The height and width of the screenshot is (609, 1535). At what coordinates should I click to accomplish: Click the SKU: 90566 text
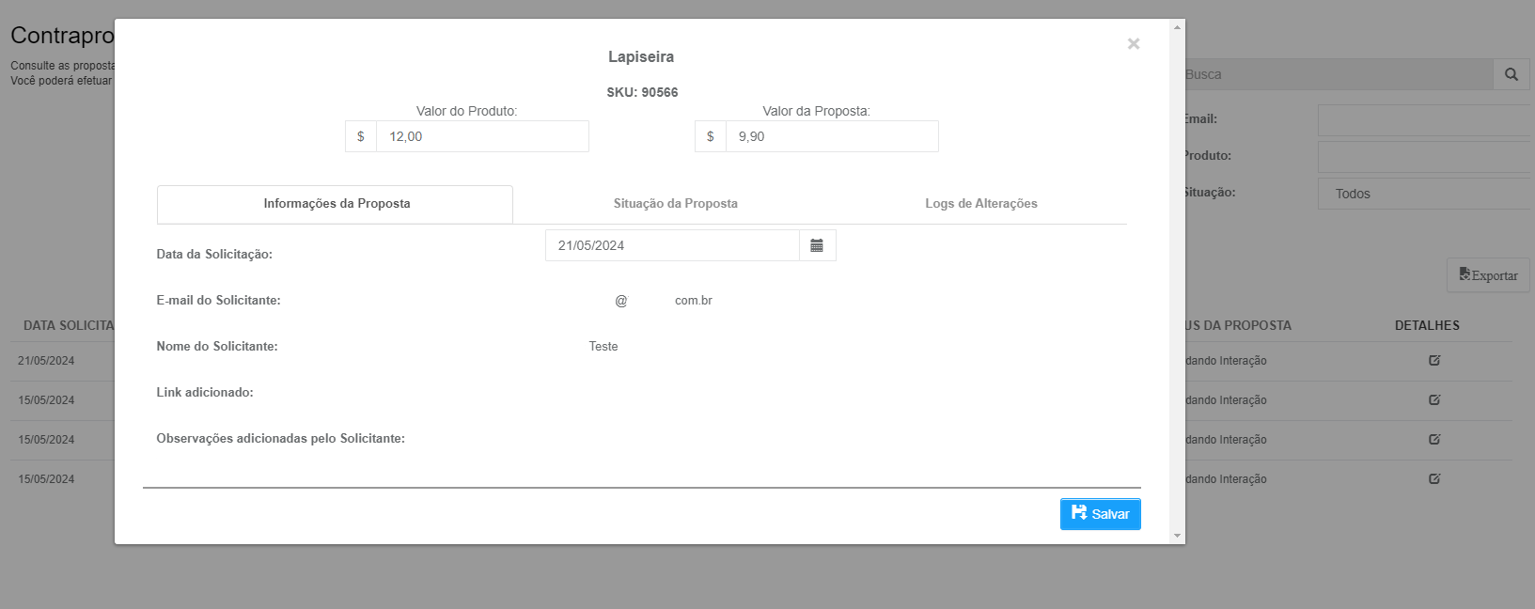(642, 92)
